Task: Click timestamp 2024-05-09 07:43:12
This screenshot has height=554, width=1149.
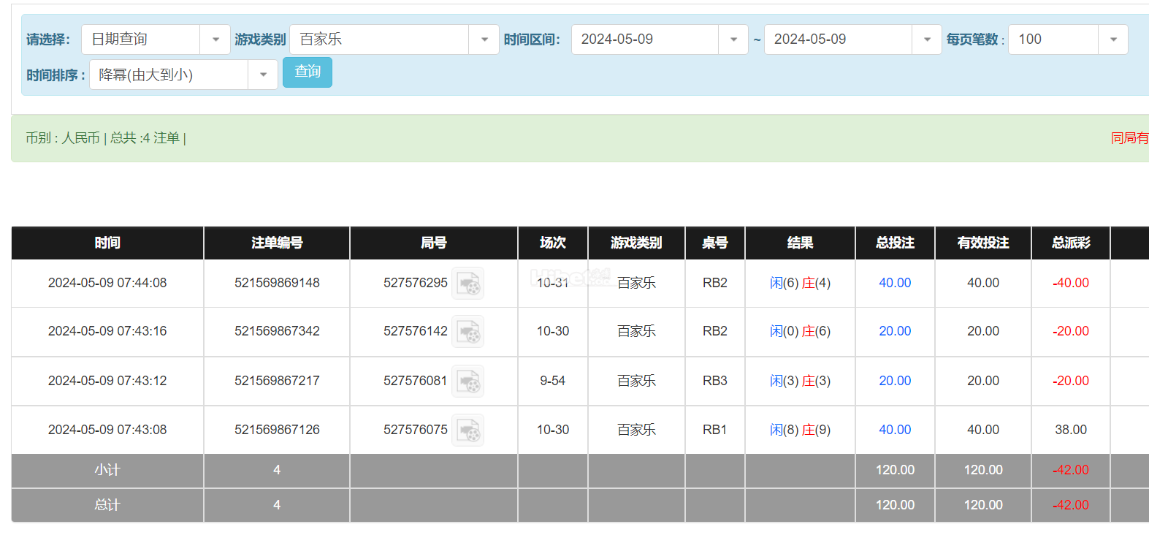Action: [107, 381]
